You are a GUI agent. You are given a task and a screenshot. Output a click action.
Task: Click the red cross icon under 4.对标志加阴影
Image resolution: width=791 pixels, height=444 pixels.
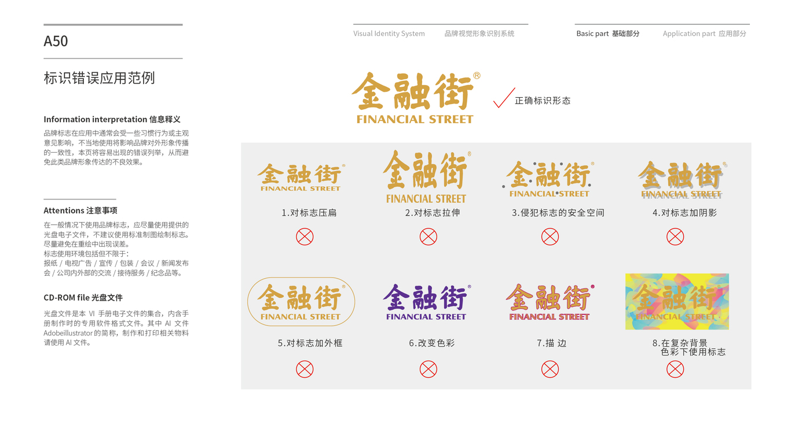(675, 236)
